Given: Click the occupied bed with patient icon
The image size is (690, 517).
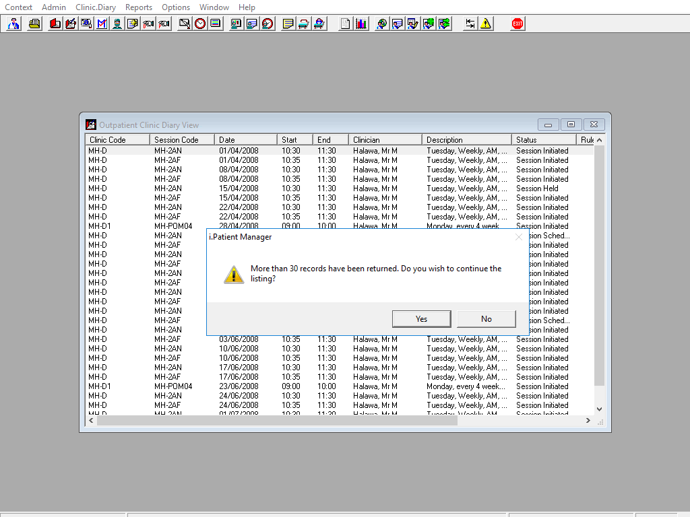Looking at the screenshot, I should 319,24.
